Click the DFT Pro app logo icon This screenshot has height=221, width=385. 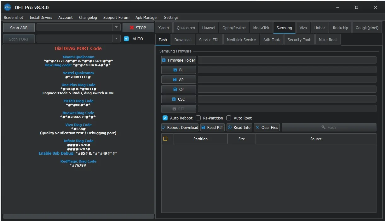[x=8, y=7]
